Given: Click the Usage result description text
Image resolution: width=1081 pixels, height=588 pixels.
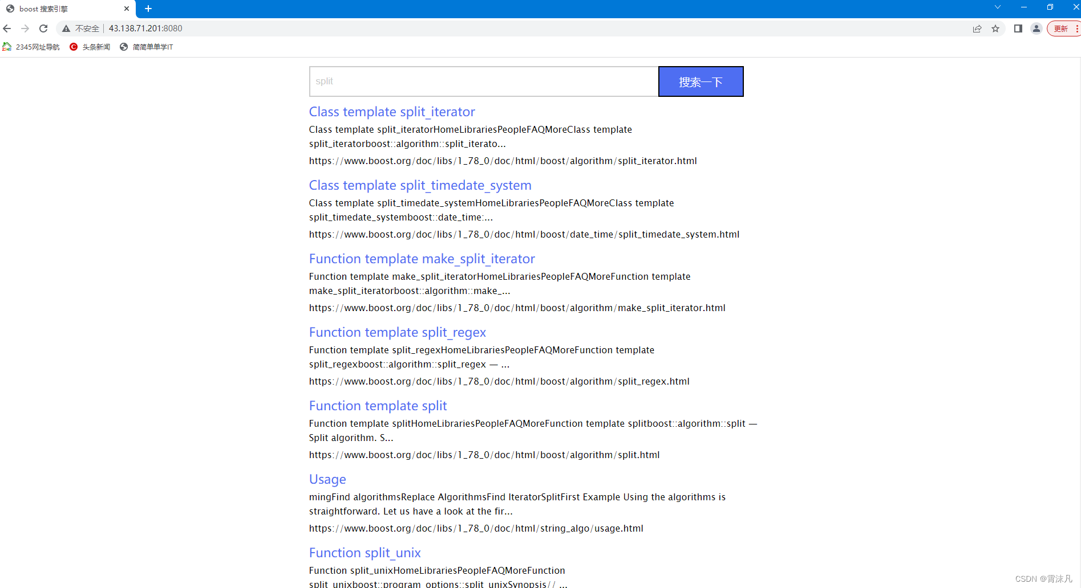Looking at the screenshot, I should click(x=517, y=504).
